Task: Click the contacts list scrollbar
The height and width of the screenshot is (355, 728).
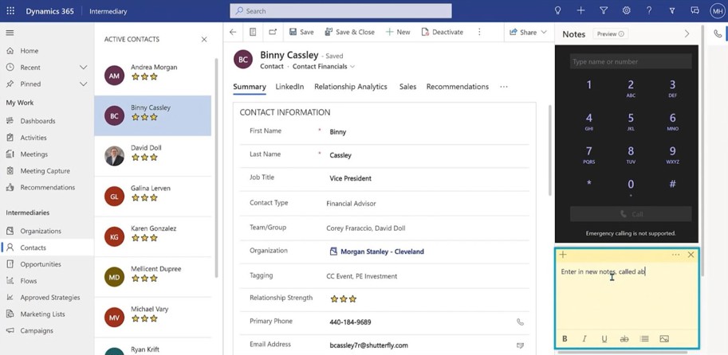Action: 216,168
